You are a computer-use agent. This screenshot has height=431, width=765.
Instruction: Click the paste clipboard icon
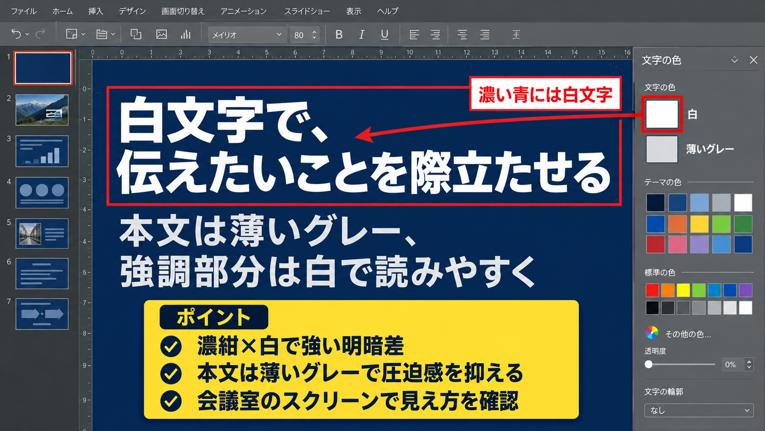click(x=102, y=34)
